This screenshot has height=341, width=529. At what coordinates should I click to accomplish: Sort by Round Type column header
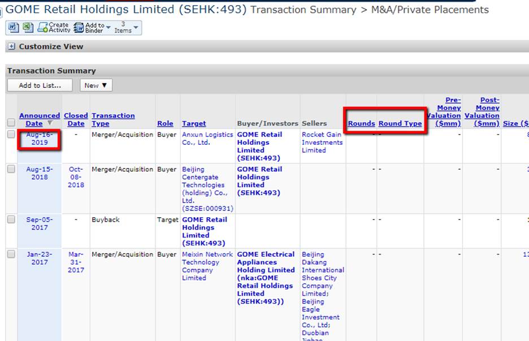(x=400, y=124)
